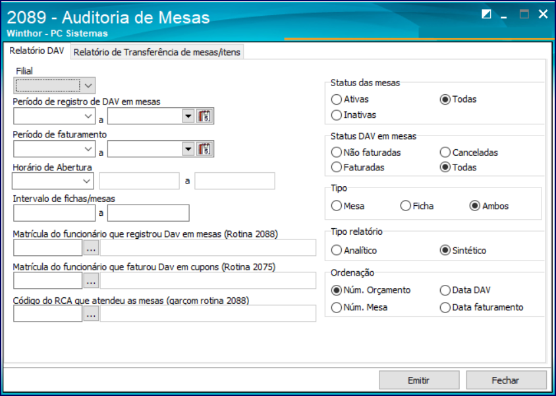Switch to Relatório DAV tab
Image resolution: width=556 pixels, height=396 pixels.
[x=36, y=51]
